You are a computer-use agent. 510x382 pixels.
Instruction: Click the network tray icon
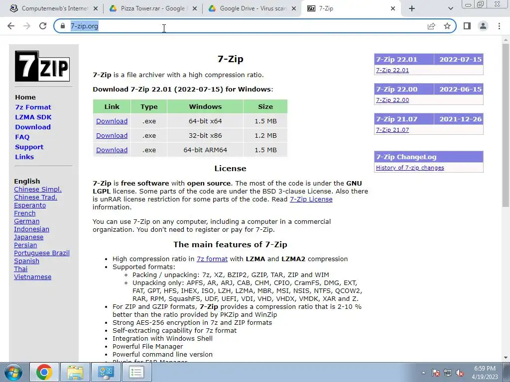448,373
